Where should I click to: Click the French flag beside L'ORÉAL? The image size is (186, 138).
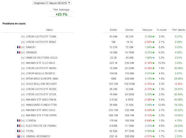(19, 120)
